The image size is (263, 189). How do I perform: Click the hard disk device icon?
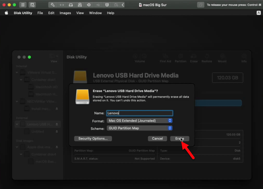[71, 5]
